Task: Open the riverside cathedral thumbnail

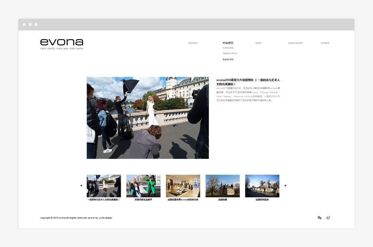Action: click(x=262, y=186)
